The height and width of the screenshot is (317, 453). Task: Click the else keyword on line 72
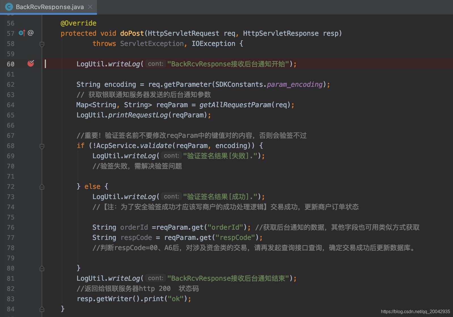92,187
